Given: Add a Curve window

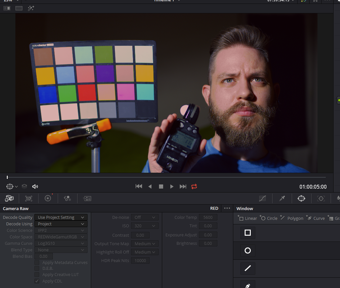Looking at the screenshot, I should pos(316,218).
